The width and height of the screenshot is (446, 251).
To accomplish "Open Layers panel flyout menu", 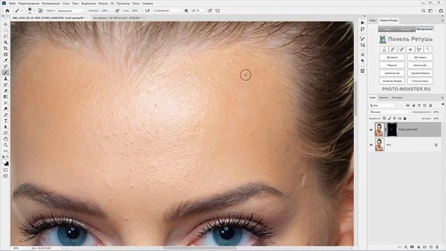I will [x=443, y=98].
